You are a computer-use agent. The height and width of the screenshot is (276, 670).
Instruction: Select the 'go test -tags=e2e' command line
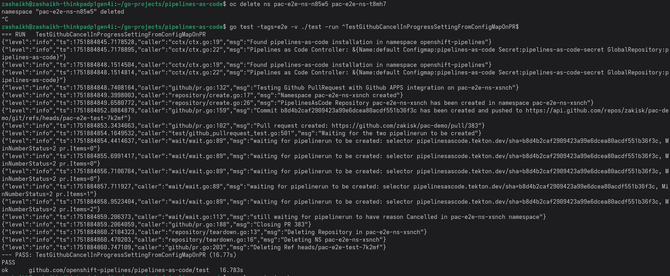point(374,27)
